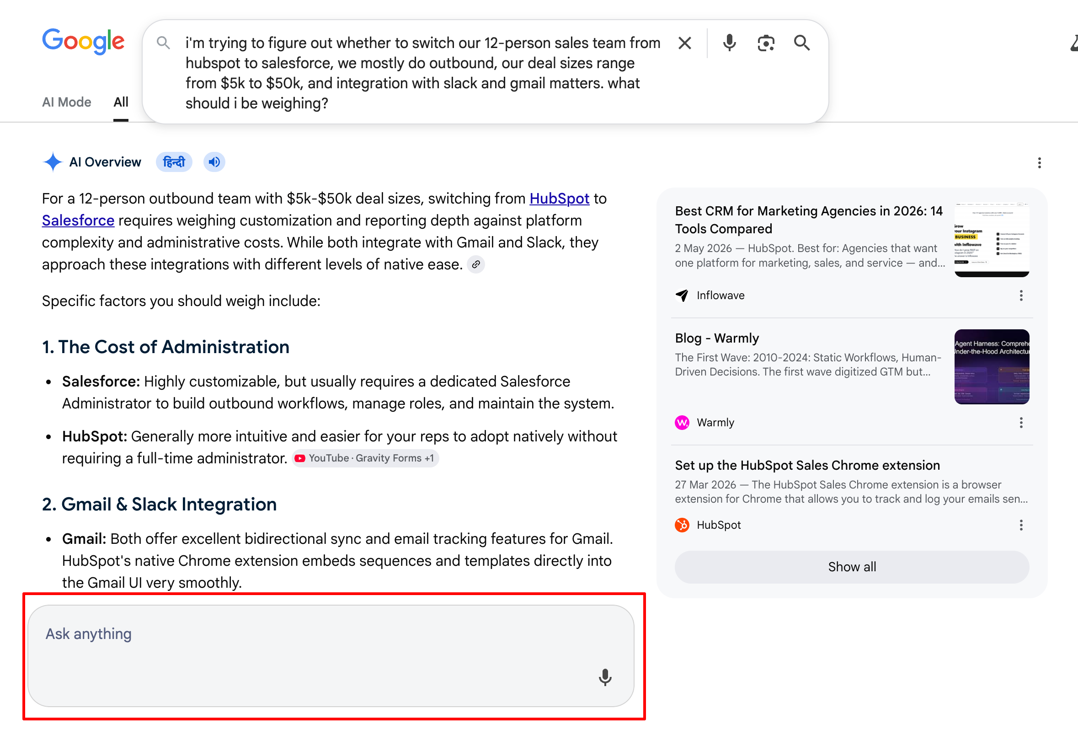The width and height of the screenshot is (1078, 730).
Task: Open more options for the HubSpot source
Action: click(x=1020, y=525)
